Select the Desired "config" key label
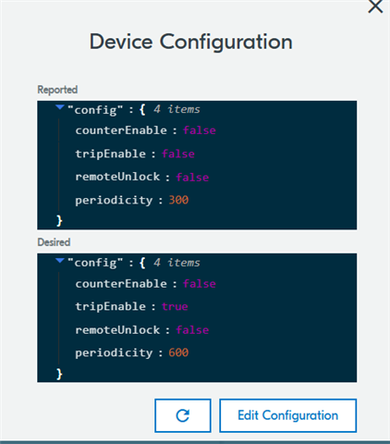 pos(95,263)
